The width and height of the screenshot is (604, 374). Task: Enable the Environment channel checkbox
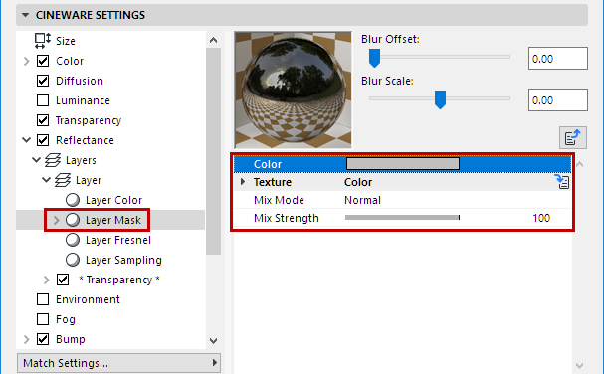coord(43,299)
